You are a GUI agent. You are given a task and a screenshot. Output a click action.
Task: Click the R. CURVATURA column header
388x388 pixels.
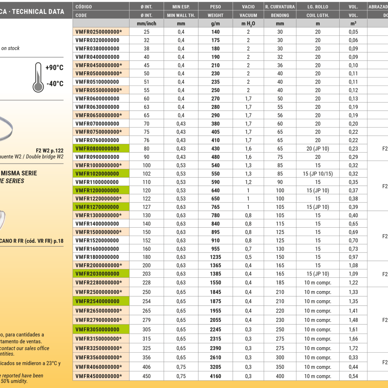point(280,6)
